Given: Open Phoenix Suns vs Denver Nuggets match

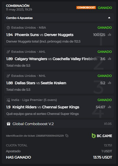Looking at the screenshot, I should [x=44, y=35].
